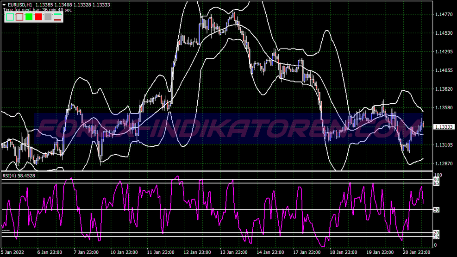Click the solid red square button
457x257 pixels.
(38, 17)
